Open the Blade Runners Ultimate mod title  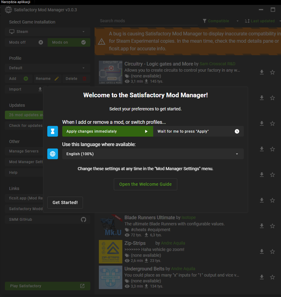pos(150,217)
